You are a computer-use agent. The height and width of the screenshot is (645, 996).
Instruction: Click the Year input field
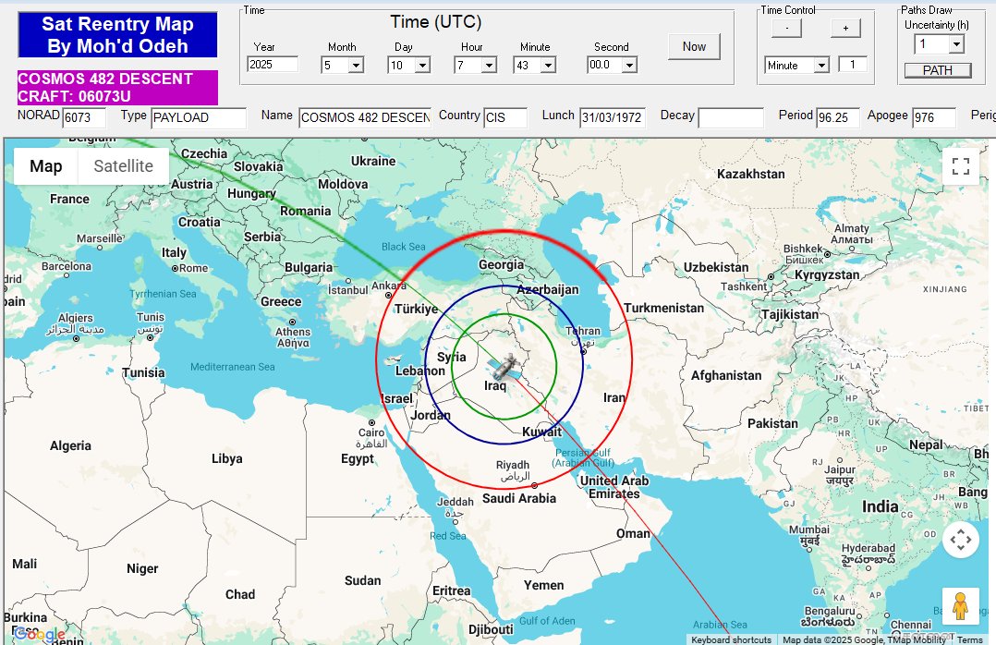pyautogui.click(x=273, y=65)
